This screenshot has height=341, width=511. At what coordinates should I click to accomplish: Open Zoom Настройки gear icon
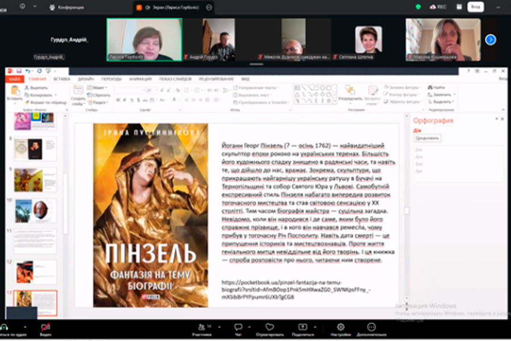[x=340, y=327]
